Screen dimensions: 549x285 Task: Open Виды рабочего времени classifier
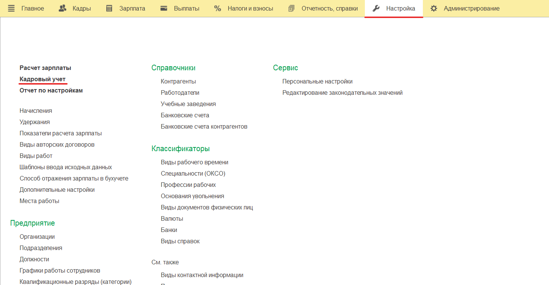(x=195, y=162)
